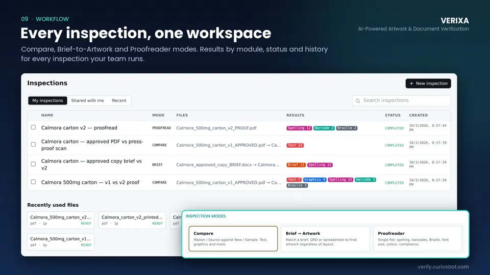Click PROOFREAD mode label in first row
Screen dimensions: 490x275
pos(162,128)
